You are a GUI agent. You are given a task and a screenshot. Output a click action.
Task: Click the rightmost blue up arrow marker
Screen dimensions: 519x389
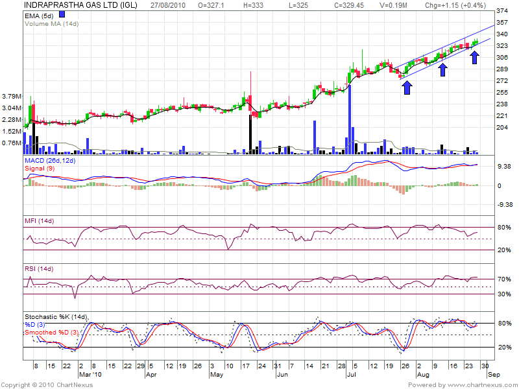(x=475, y=58)
